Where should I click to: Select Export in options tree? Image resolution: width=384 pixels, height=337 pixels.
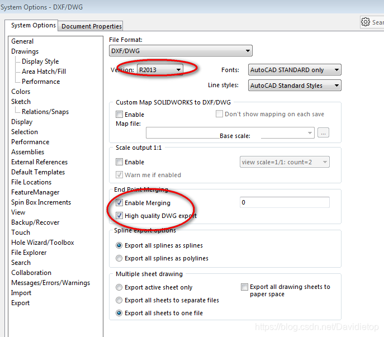[20, 303]
